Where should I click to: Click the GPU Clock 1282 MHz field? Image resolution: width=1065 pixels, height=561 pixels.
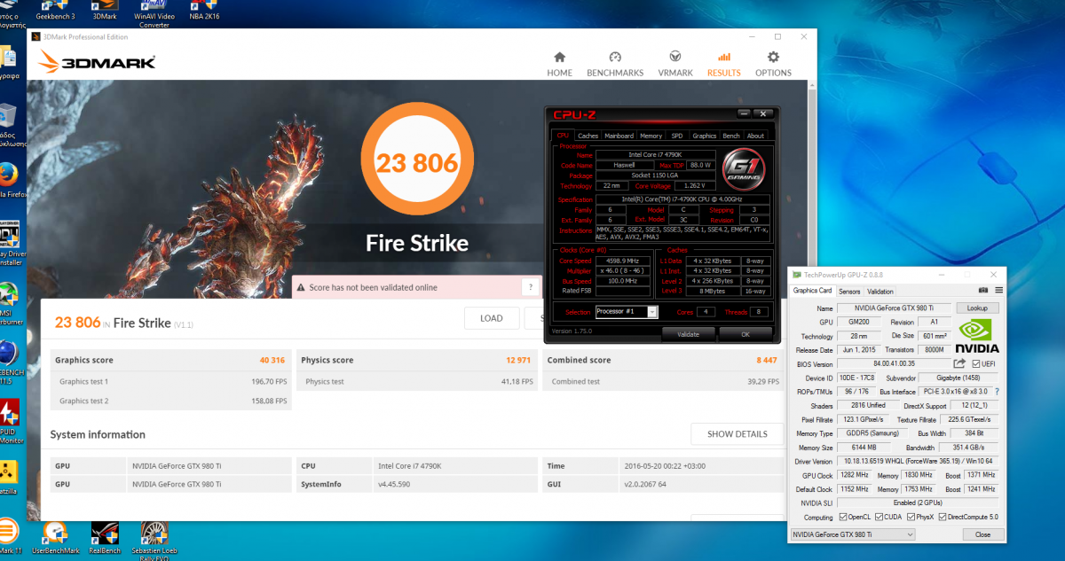[x=855, y=475]
